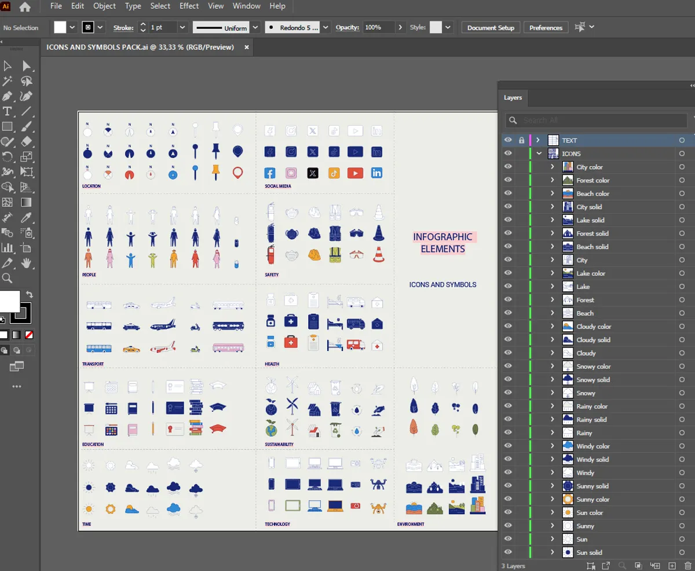Image resolution: width=695 pixels, height=571 pixels.
Task: Hide the City color layer
Action: pos(508,167)
